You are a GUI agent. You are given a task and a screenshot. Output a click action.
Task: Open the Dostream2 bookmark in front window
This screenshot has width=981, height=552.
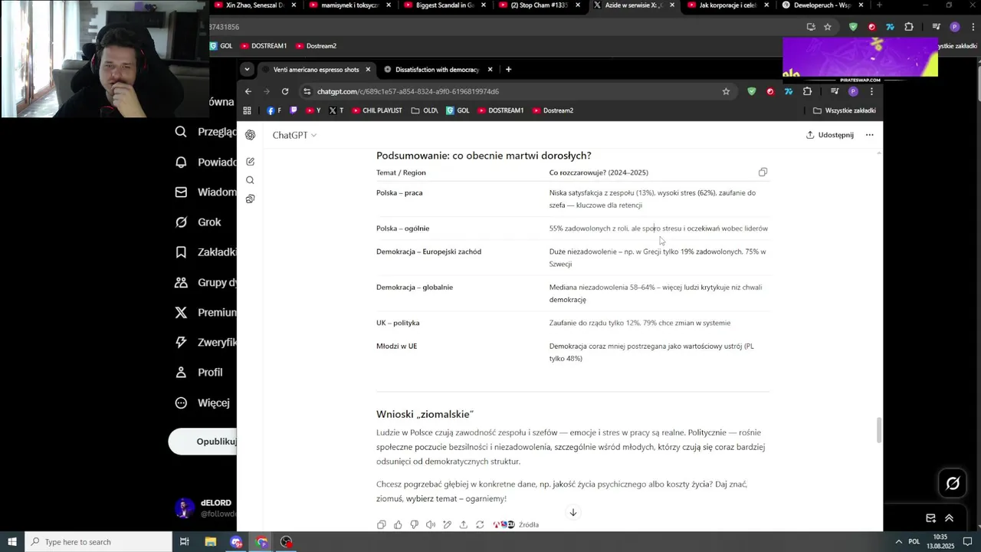point(553,110)
